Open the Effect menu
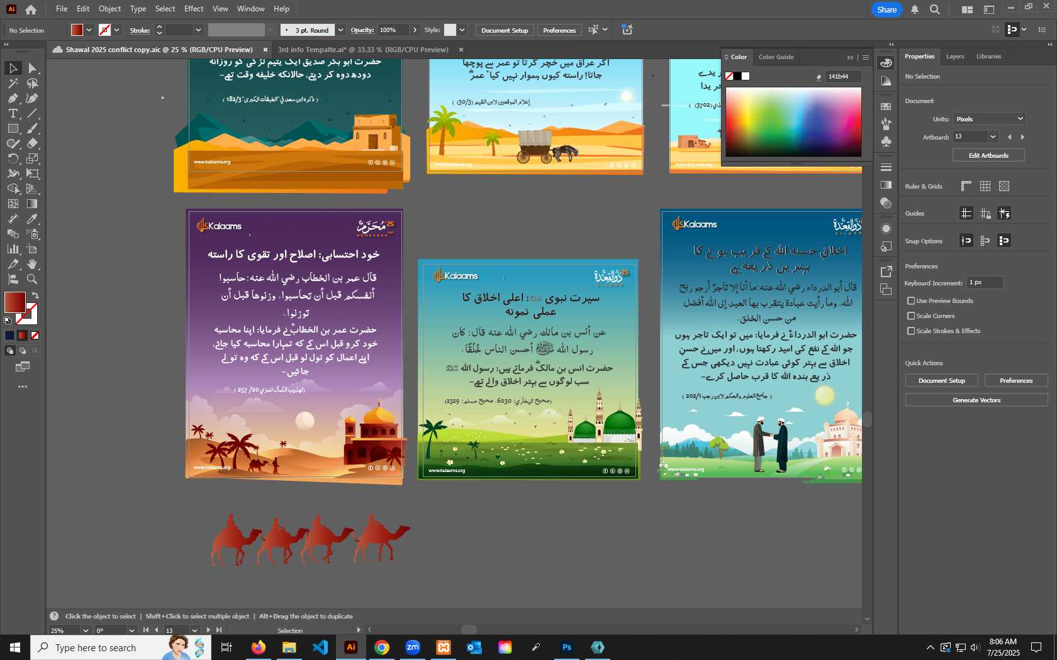The width and height of the screenshot is (1057, 660). click(x=194, y=9)
